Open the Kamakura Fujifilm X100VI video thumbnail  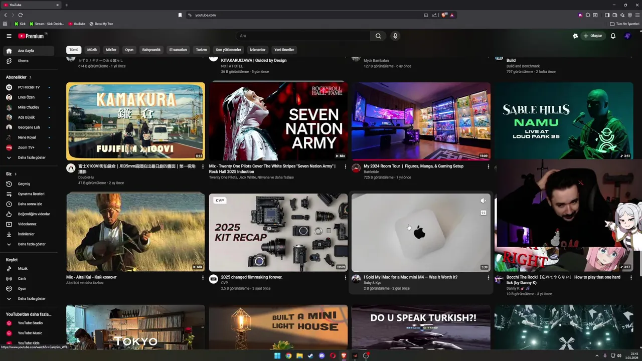135,121
